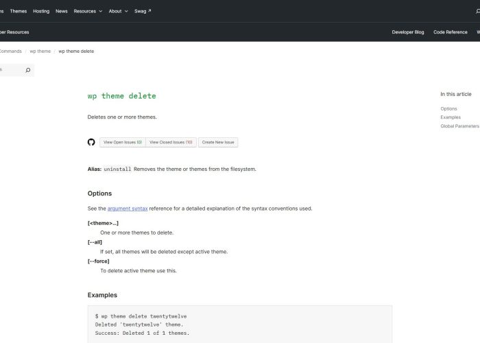Open the Swag external link

click(143, 12)
